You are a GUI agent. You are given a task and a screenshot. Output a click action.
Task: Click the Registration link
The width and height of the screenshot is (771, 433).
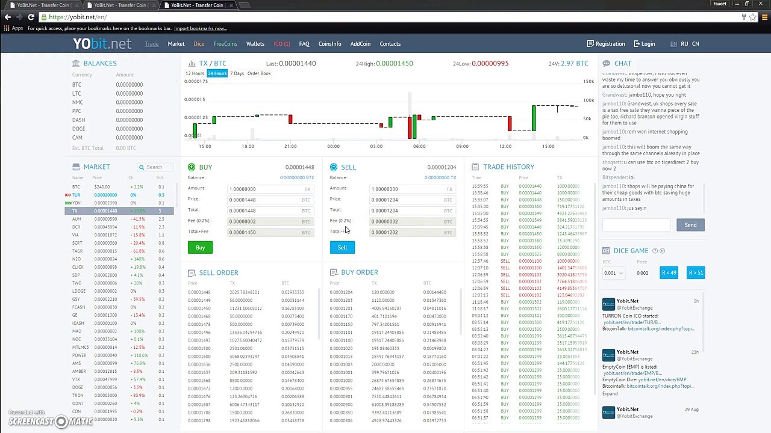(x=610, y=43)
